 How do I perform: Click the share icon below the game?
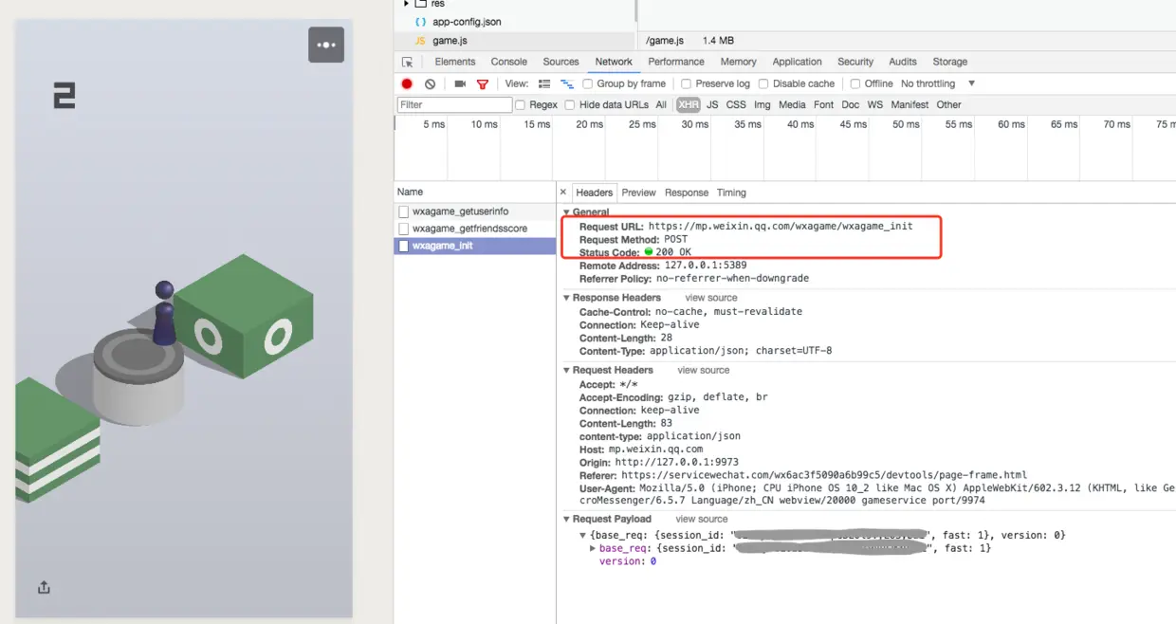pyautogui.click(x=44, y=587)
